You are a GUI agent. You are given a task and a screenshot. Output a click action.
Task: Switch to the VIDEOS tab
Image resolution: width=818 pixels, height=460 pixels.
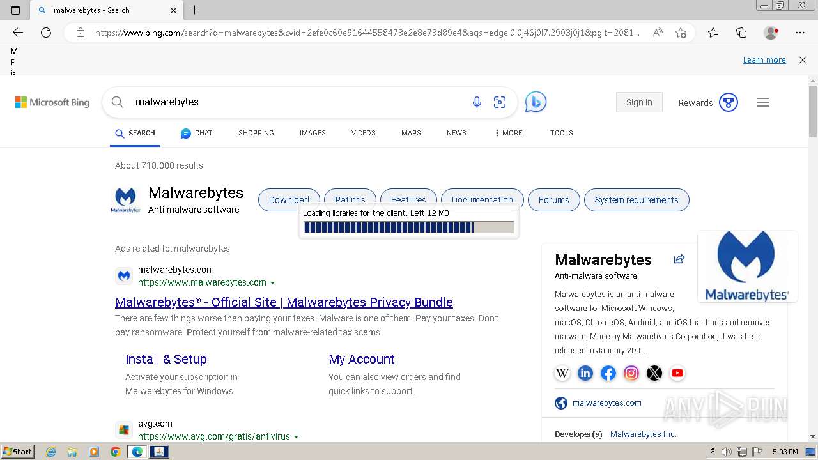click(363, 133)
